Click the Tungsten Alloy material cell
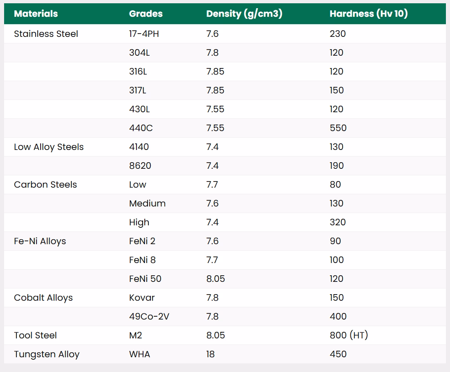 [47, 354]
